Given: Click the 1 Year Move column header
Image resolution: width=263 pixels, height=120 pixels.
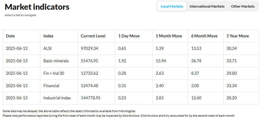Looking at the screenshot, I should (x=241, y=36).
